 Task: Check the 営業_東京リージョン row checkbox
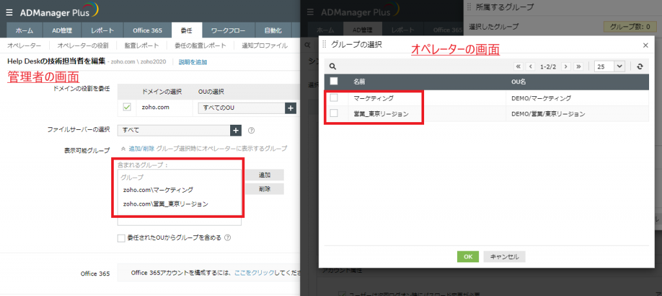click(334, 114)
